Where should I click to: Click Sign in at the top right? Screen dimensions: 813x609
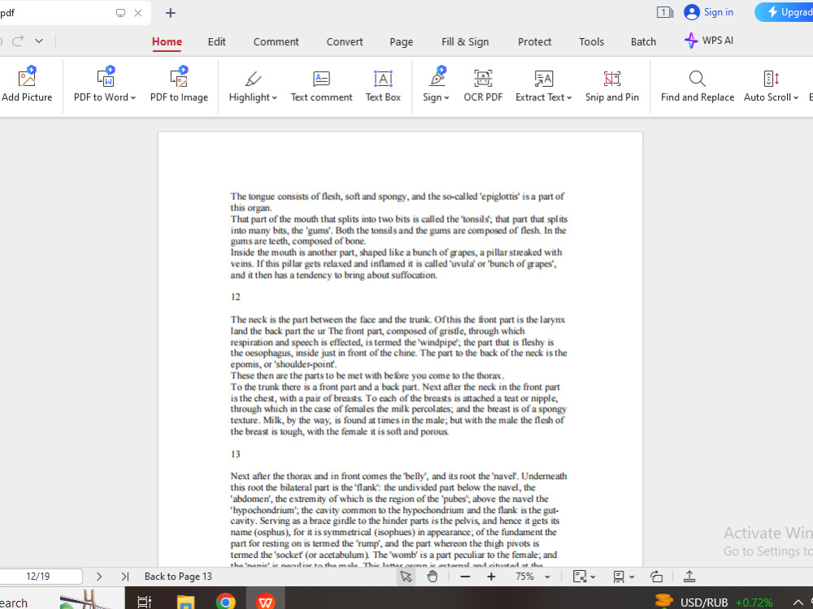pos(708,12)
